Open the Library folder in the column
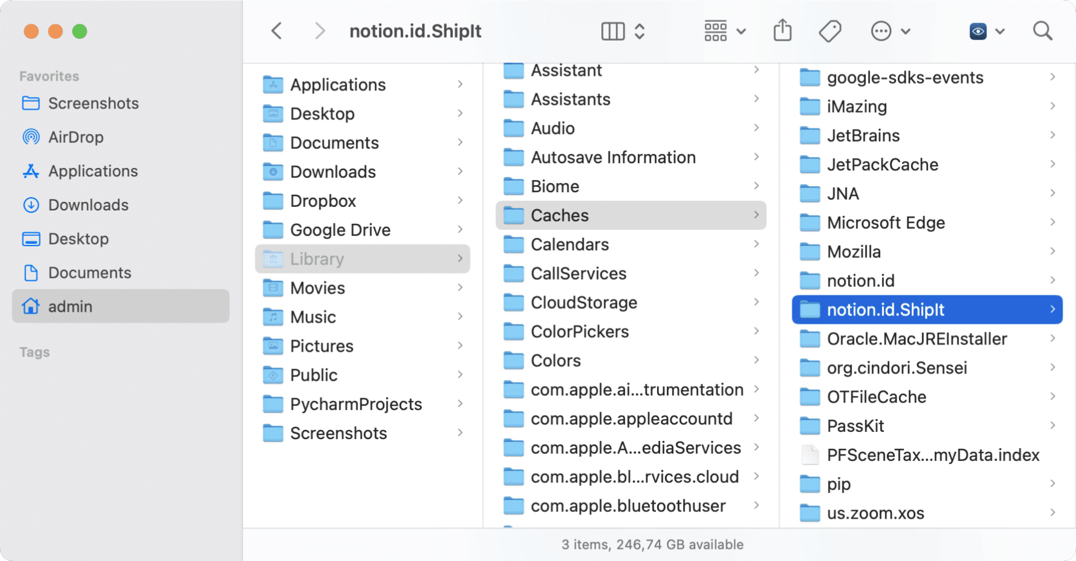1076x561 pixels. tap(317, 258)
